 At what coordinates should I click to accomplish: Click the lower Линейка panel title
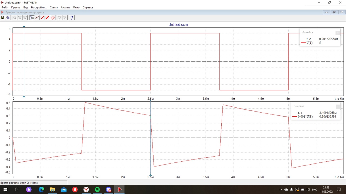299,106
